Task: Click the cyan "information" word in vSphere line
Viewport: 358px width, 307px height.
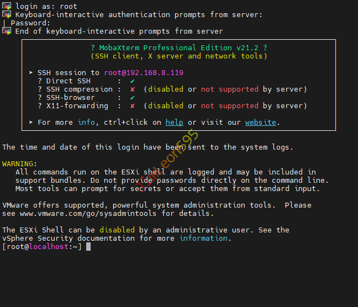Action: pyautogui.click(x=203, y=239)
